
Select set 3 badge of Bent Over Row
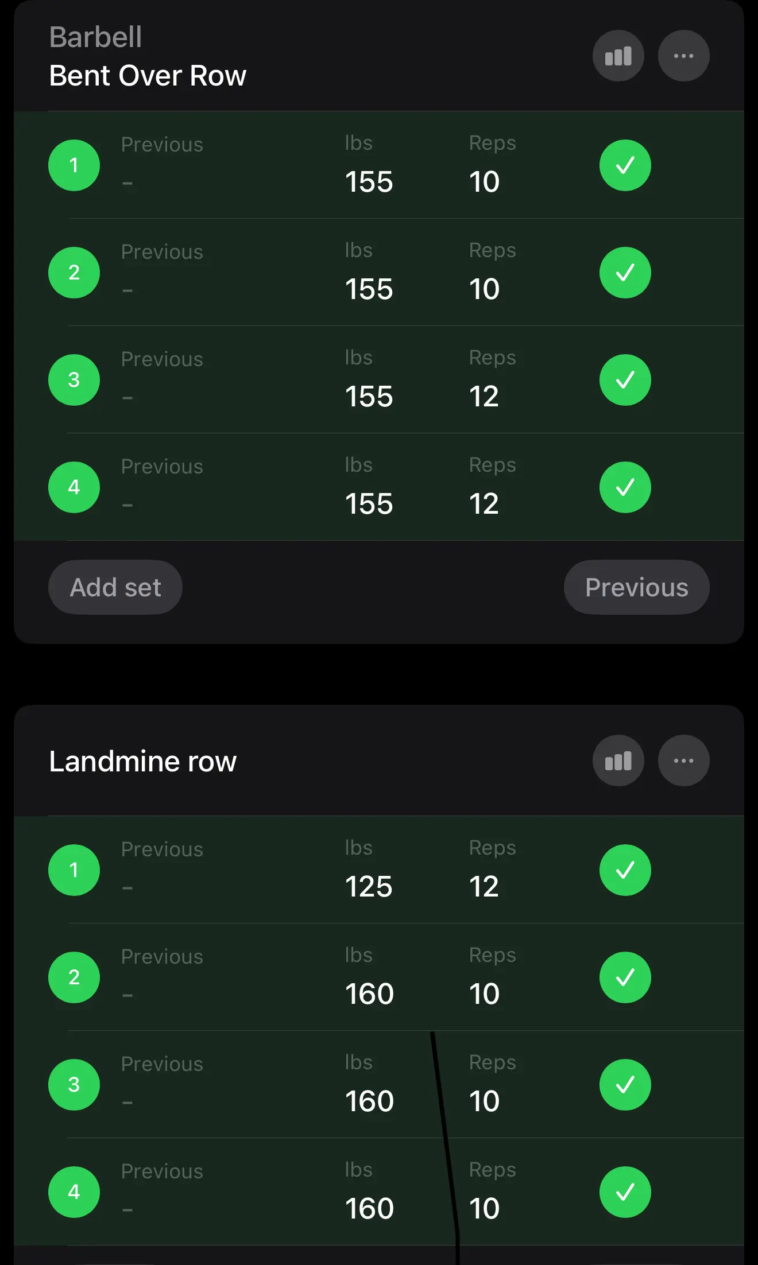tap(74, 380)
